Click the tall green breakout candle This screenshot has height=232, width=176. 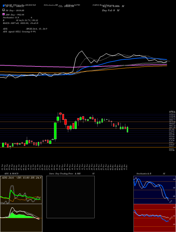55,131
